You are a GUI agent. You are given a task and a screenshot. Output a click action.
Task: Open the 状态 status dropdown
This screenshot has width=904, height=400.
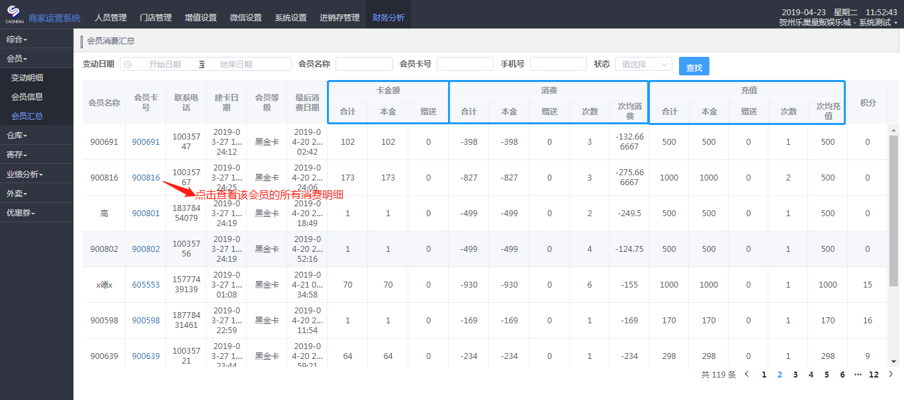coord(643,64)
